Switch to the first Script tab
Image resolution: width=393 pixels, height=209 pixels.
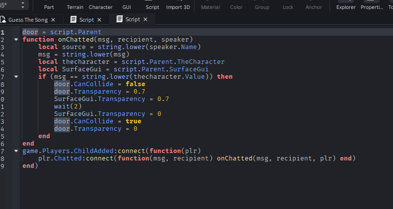click(x=86, y=20)
